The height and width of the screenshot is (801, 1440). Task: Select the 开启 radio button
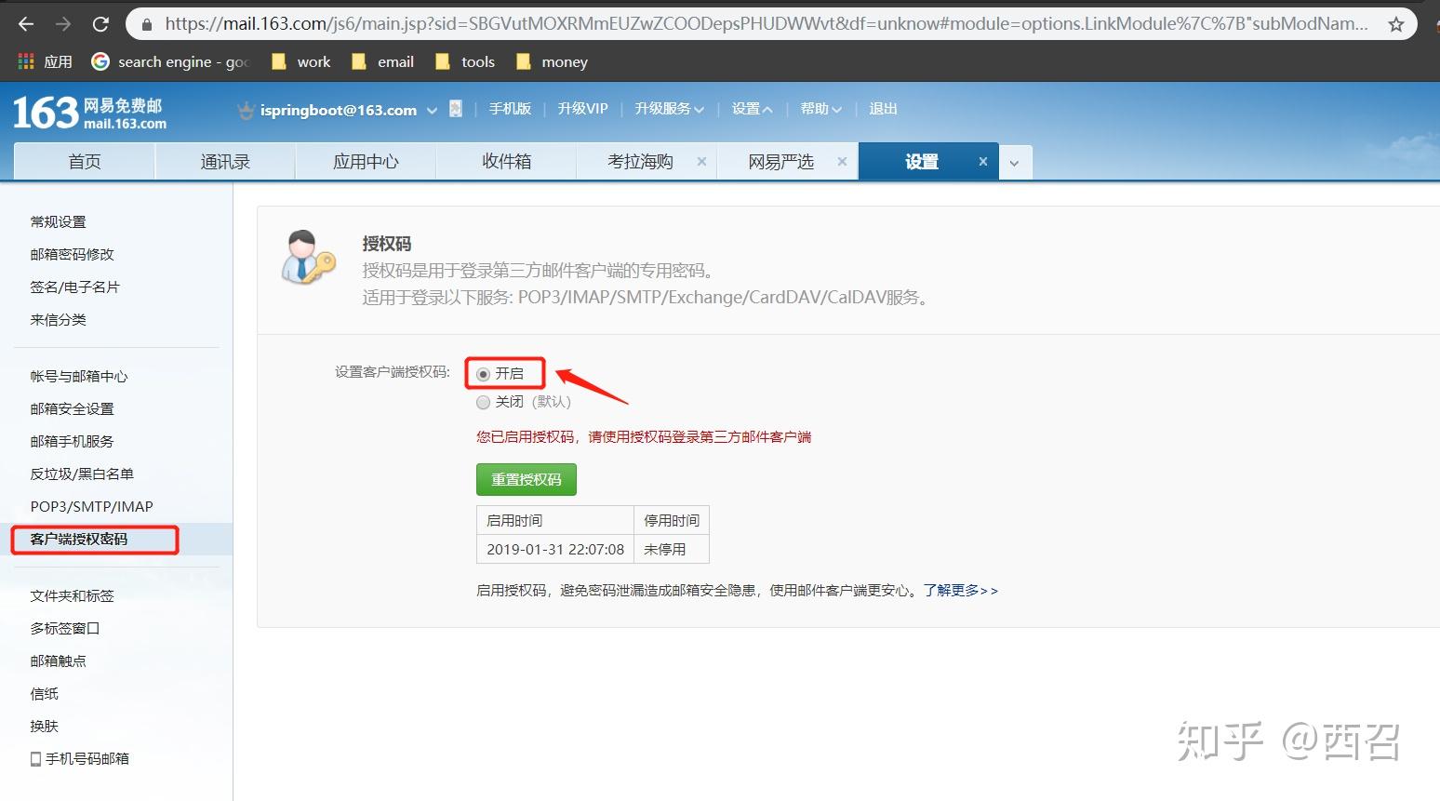[x=483, y=374]
